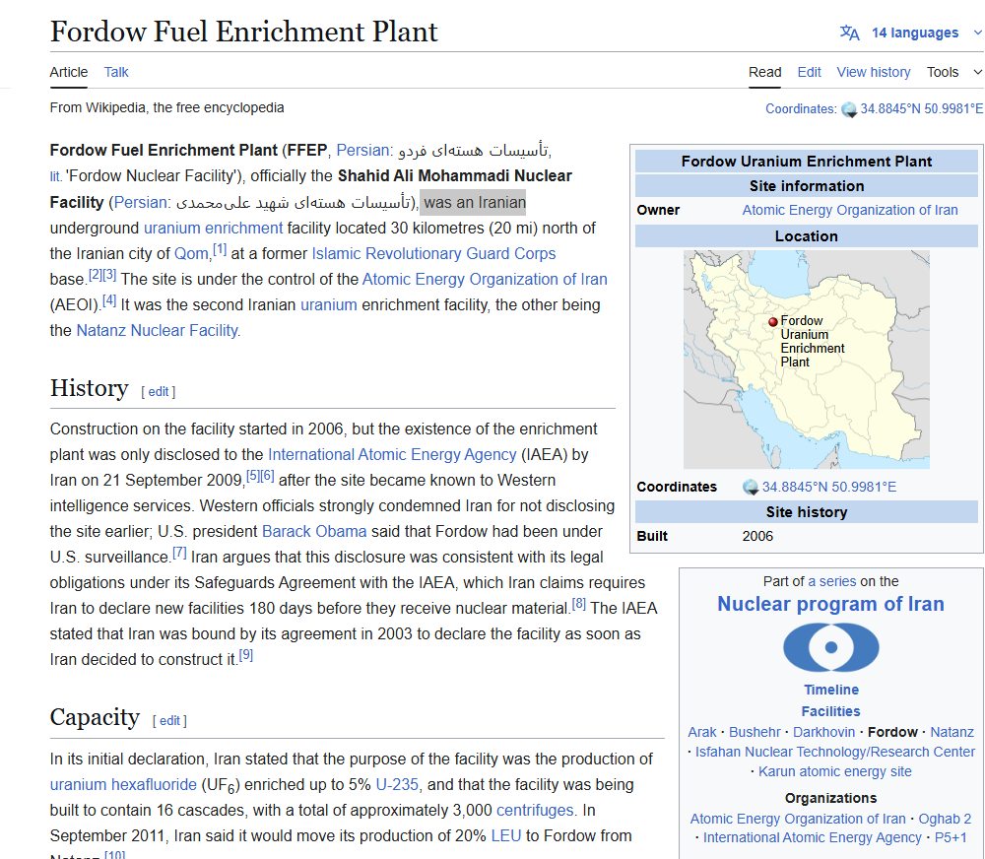Viewport: 985px width, 859px height.
Task: Open Atomic Energy Organization of Iran owner link
Action: click(x=850, y=210)
